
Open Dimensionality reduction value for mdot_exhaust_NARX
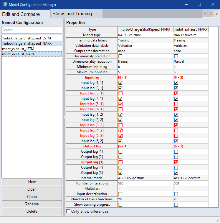pos(191,61)
